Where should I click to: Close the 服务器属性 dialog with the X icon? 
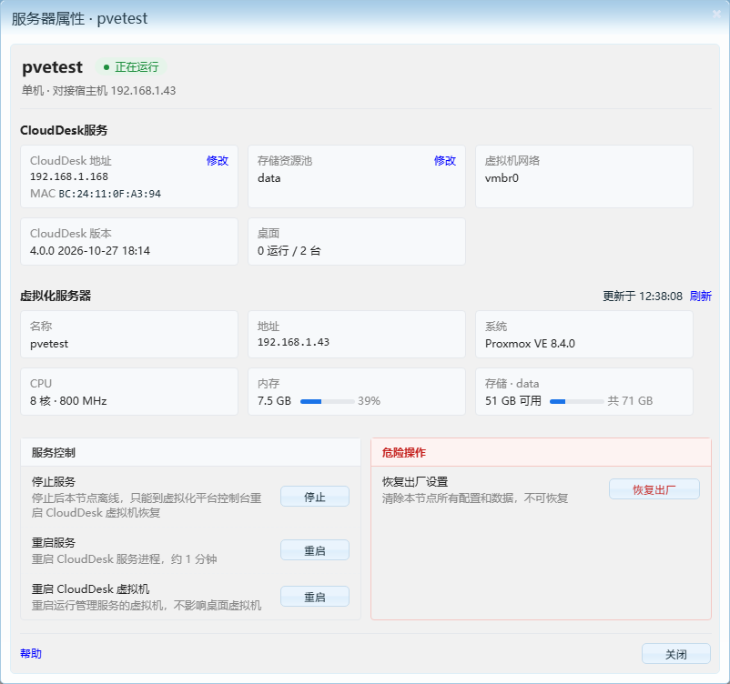coord(716,15)
